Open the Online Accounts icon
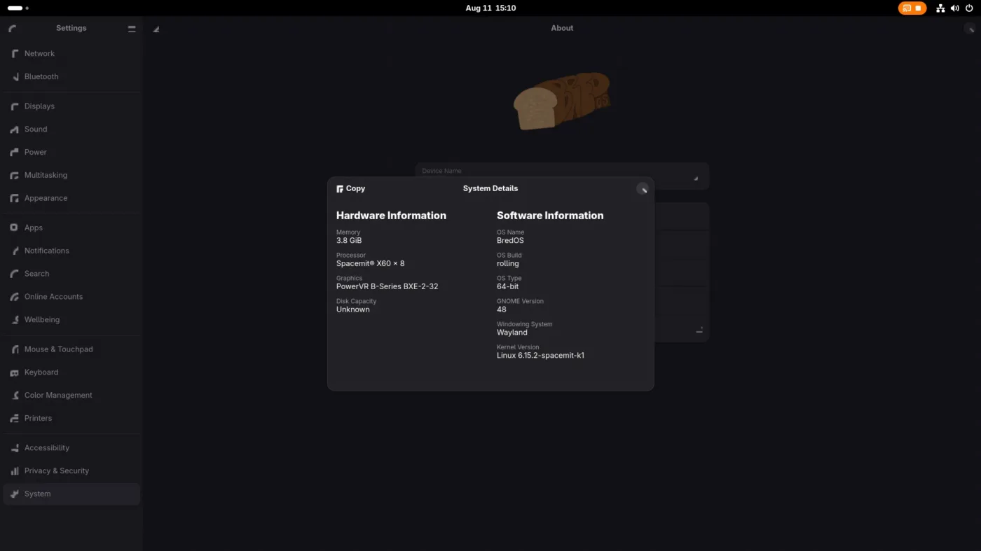This screenshot has width=981, height=551. tap(14, 298)
